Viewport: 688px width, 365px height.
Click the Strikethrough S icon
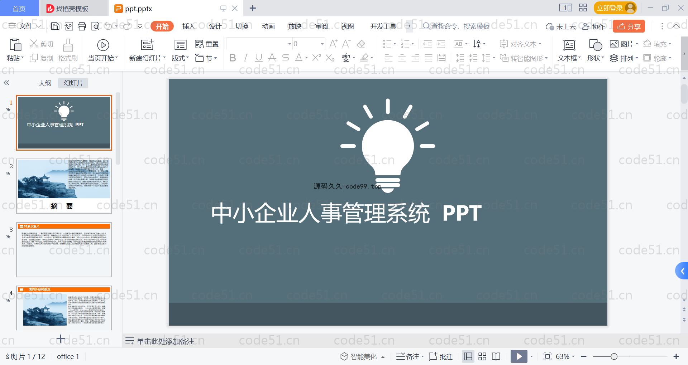coord(285,58)
